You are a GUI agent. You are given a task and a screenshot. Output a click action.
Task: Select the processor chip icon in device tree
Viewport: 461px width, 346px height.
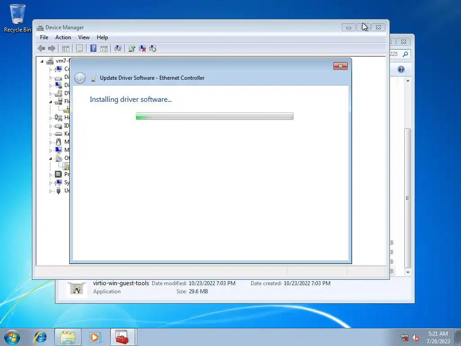(59, 174)
